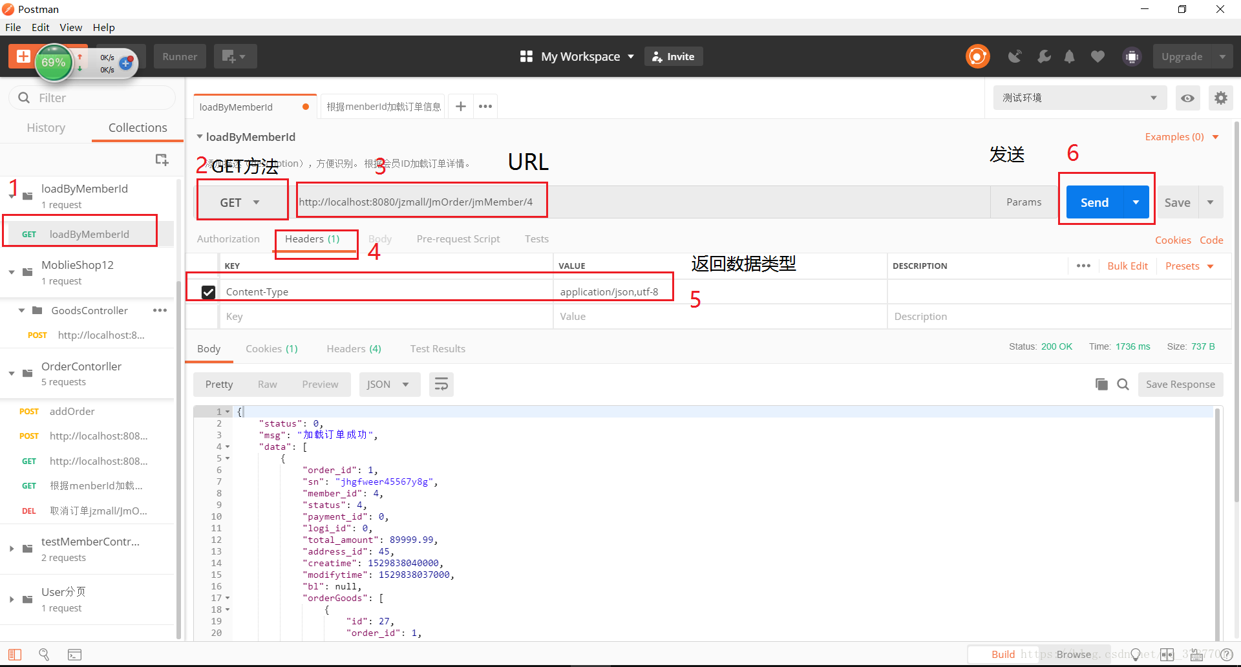Open the Help menu
The image size is (1241, 667).
pyautogui.click(x=103, y=27)
